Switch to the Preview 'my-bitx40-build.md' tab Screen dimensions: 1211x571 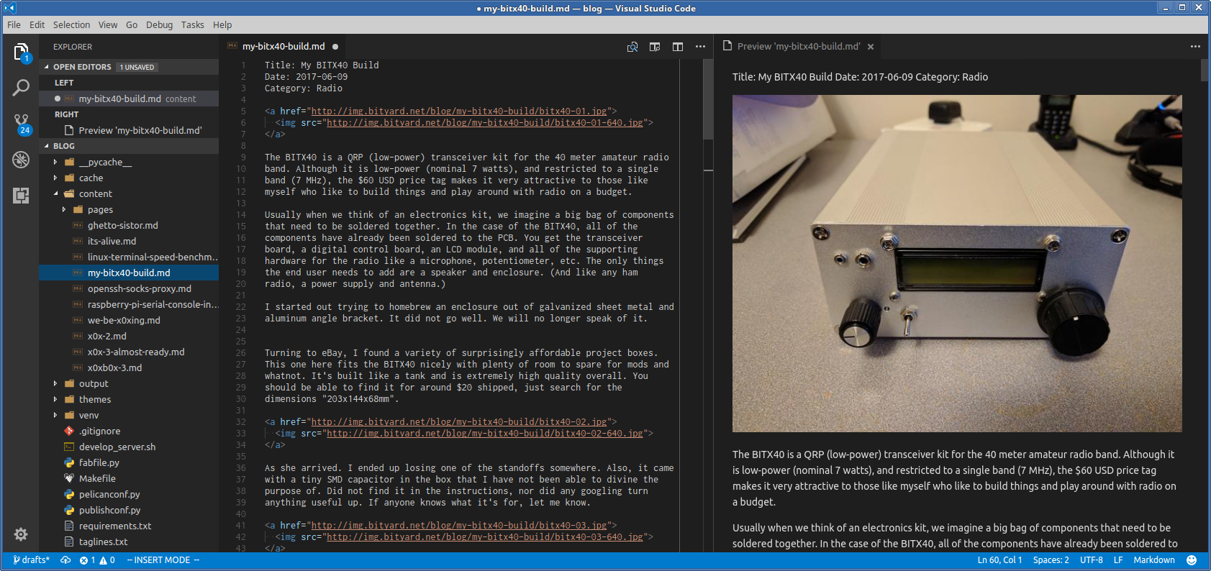tap(797, 47)
